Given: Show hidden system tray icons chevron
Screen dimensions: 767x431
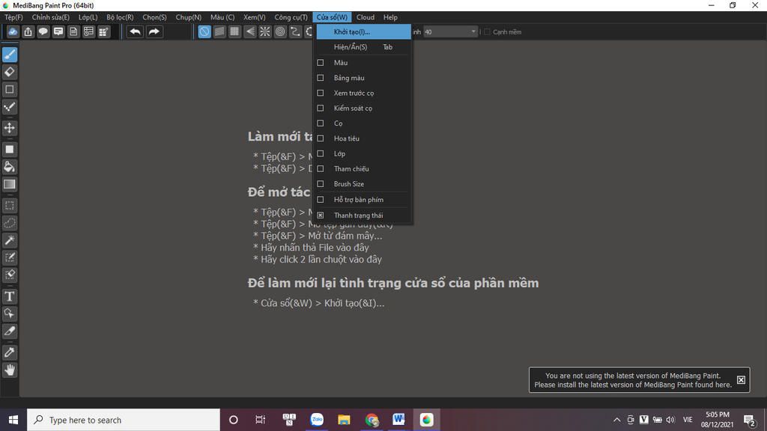Looking at the screenshot, I should pyautogui.click(x=617, y=420).
